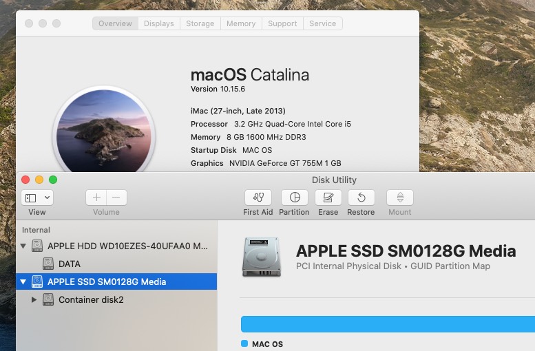
Task: Click the DATA volume disk icon
Action: (x=48, y=264)
